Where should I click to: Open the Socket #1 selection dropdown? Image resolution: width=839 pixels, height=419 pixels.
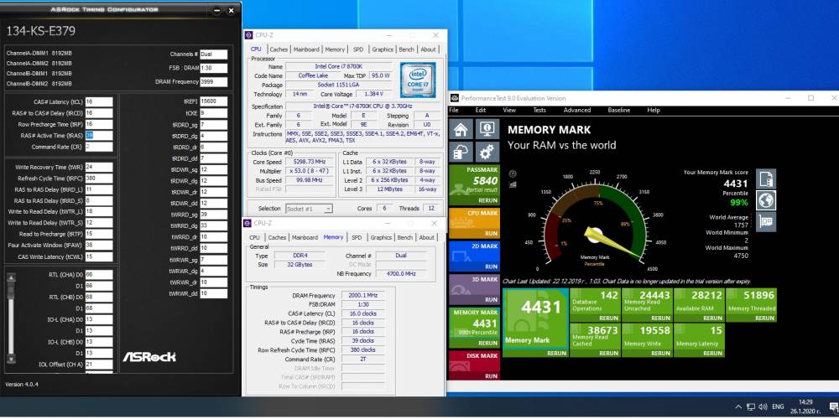point(309,209)
